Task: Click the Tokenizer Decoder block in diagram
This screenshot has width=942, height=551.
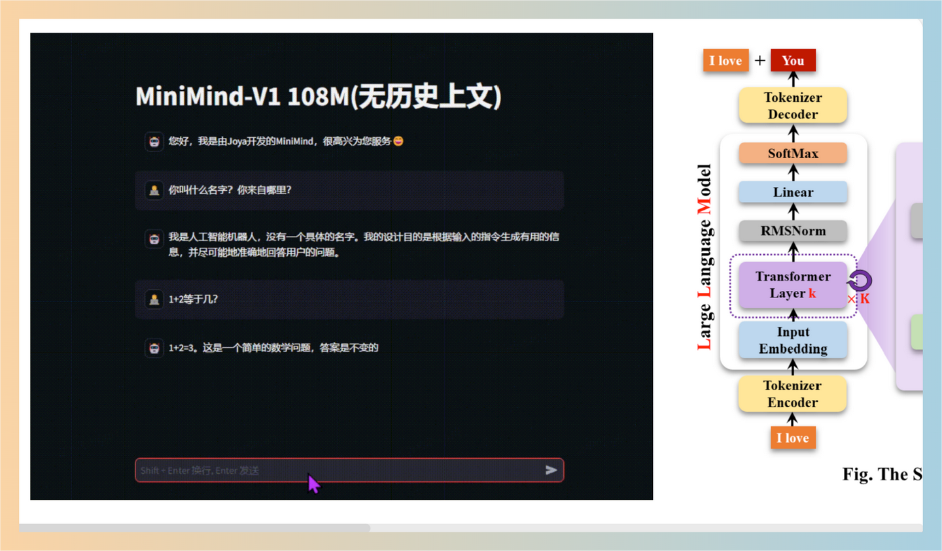Action: pyautogui.click(x=793, y=105)
